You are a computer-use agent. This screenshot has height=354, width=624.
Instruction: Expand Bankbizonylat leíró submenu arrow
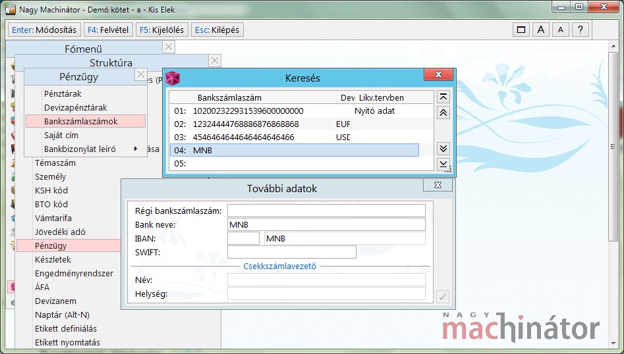[x=136, y=149]
